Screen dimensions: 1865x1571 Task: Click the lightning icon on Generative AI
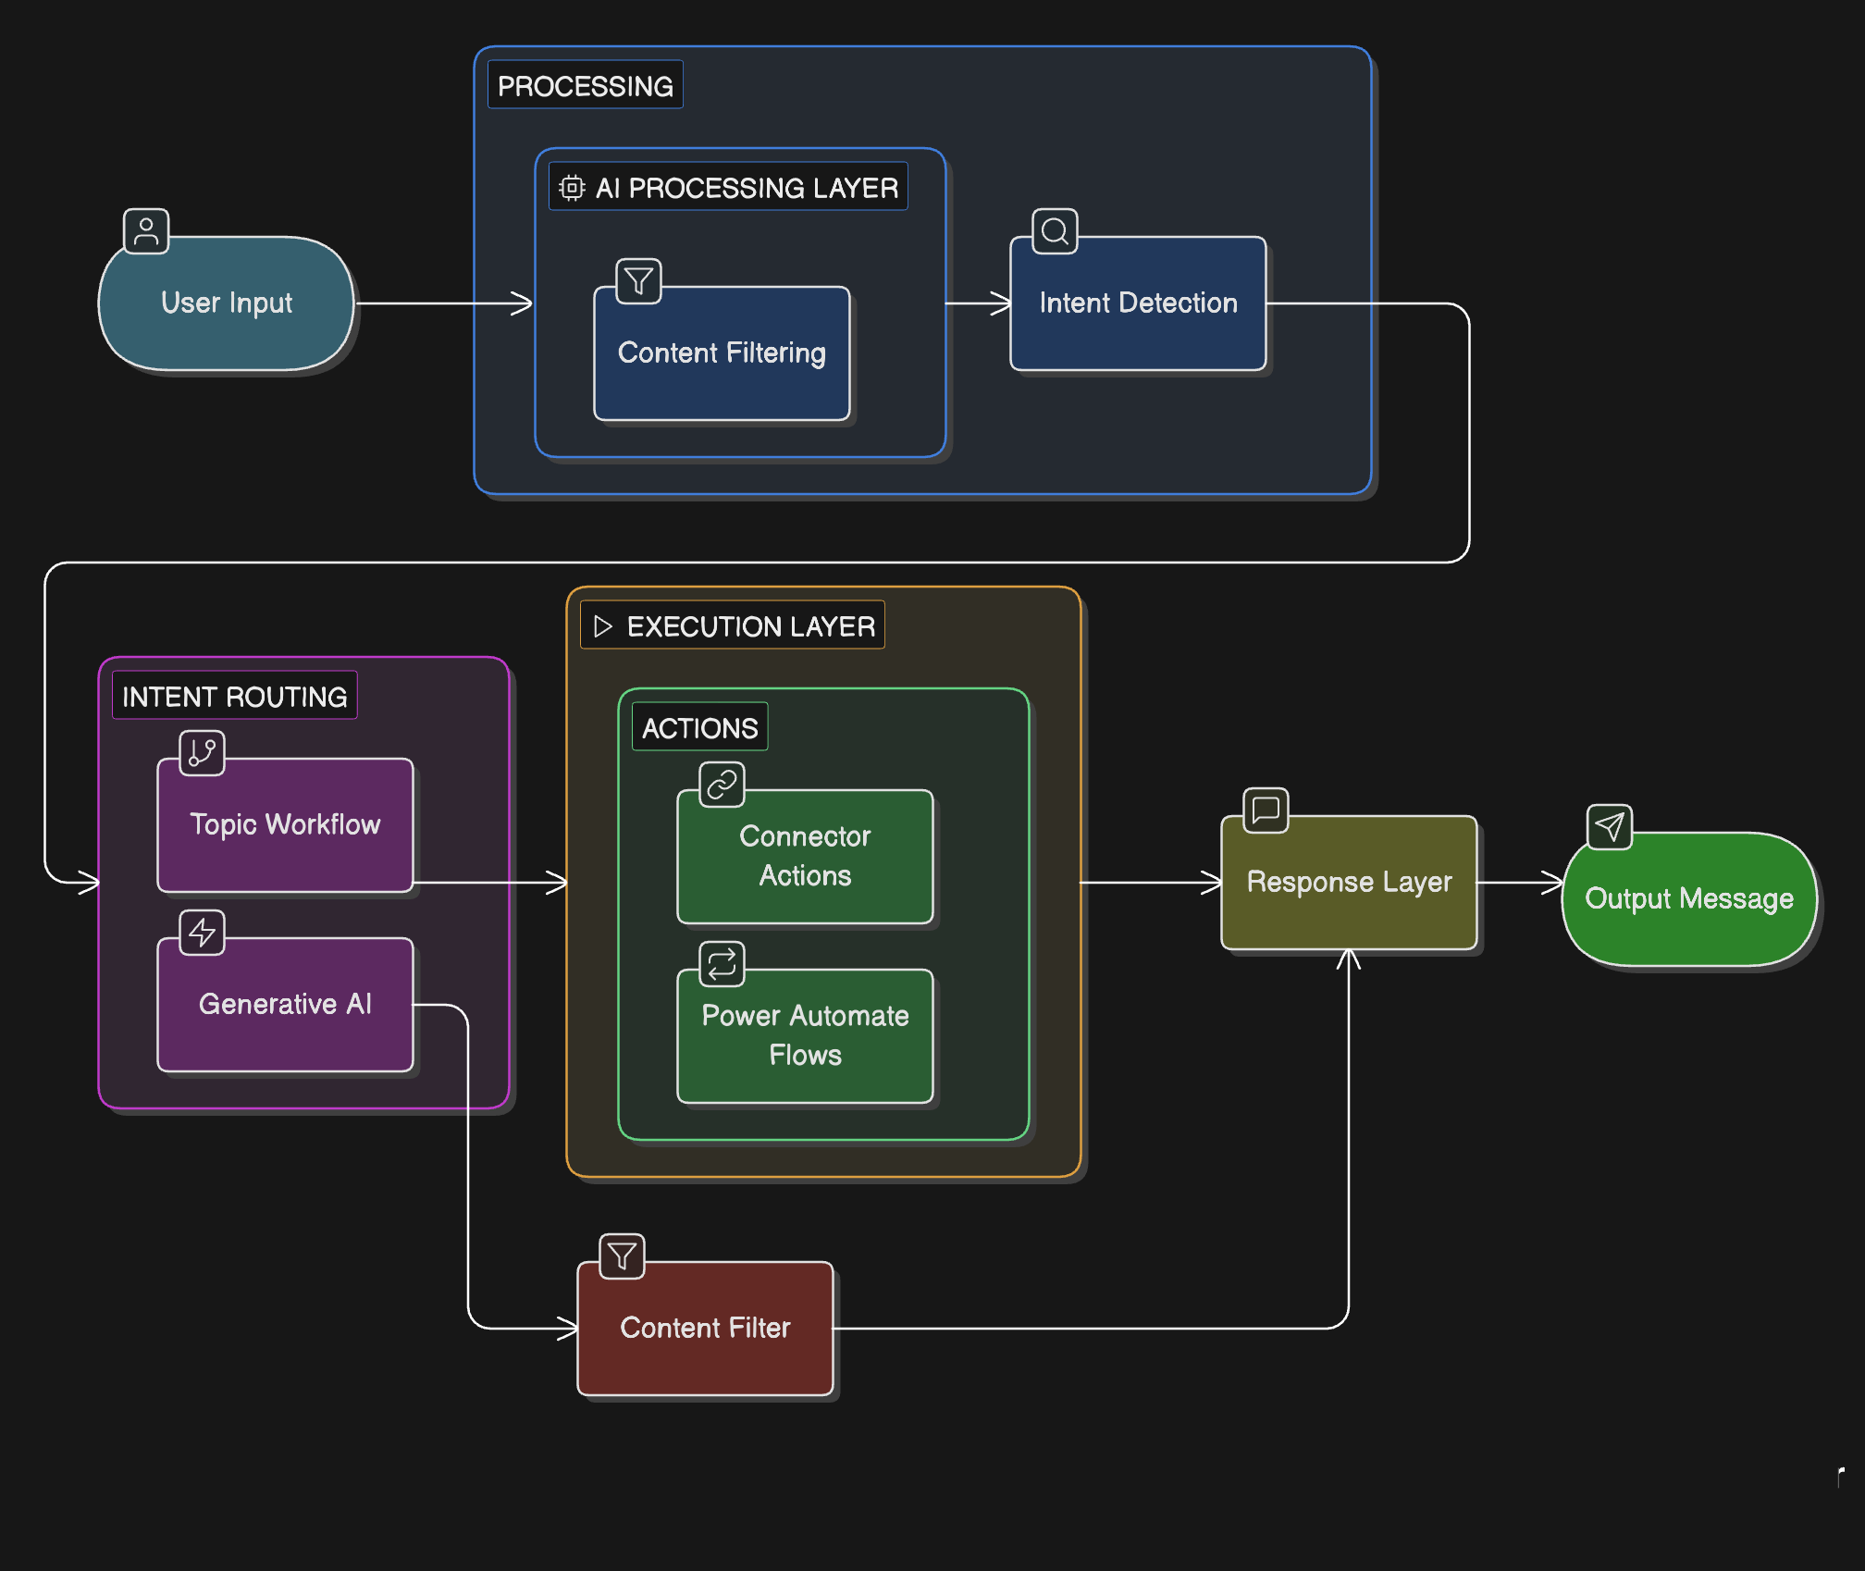point(202,932)
